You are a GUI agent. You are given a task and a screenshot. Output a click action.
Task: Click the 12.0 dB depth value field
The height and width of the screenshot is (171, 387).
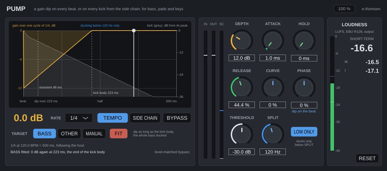(x=242, y=58)
